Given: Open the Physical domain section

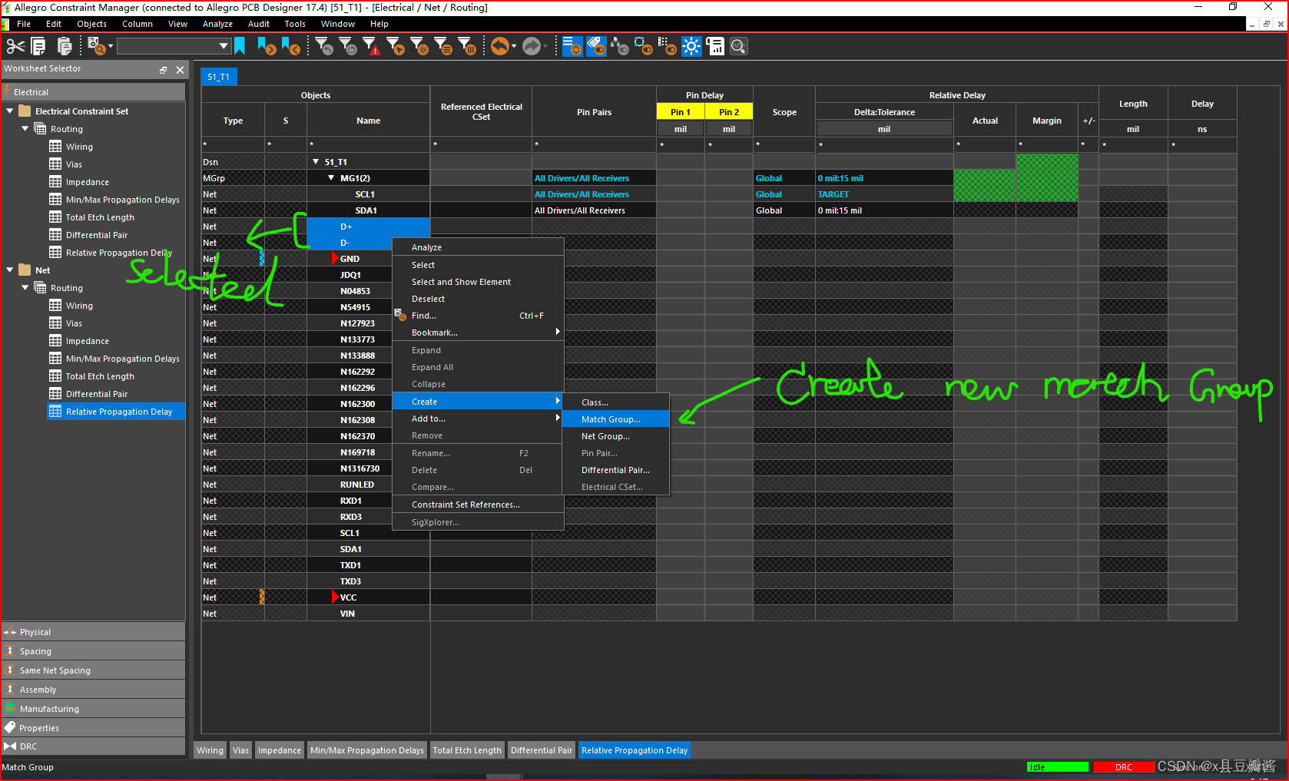Looking at the screenshot, I should (94, 632).
